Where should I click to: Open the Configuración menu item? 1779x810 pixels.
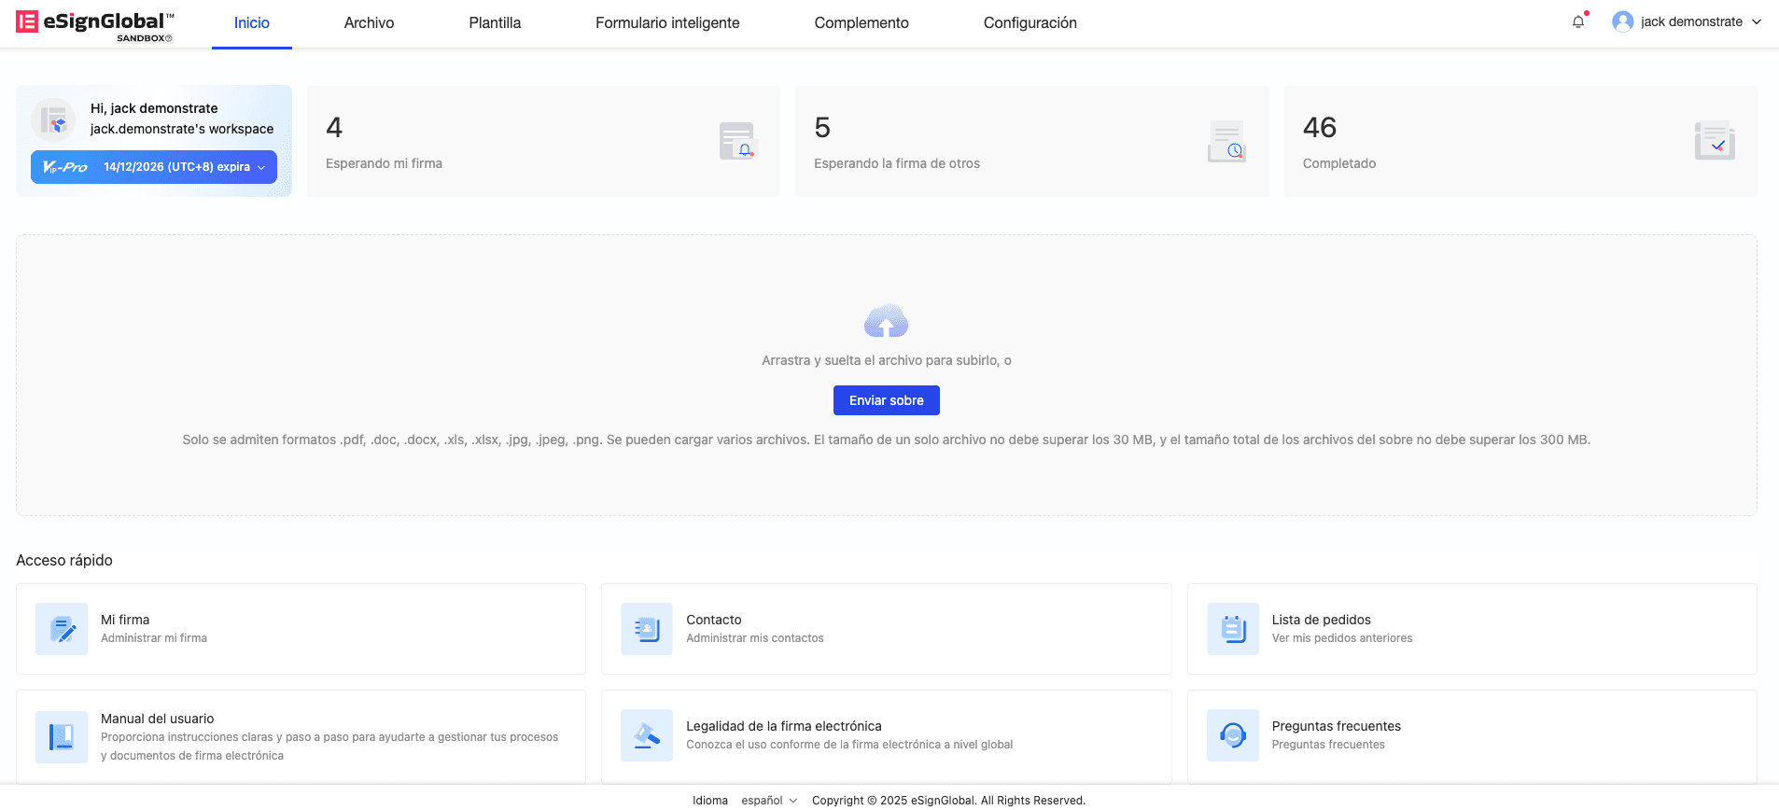point(1030,23)
